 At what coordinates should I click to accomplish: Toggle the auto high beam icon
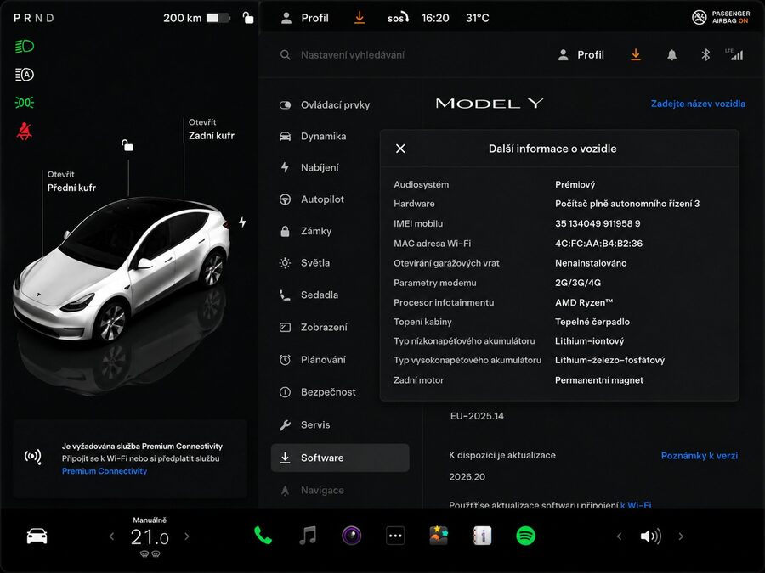[25, 75]
